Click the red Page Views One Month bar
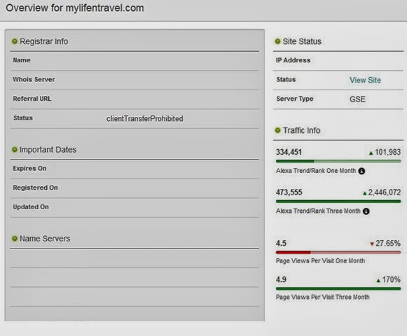The width and height of the screenshot is (407, 336). 338,252
